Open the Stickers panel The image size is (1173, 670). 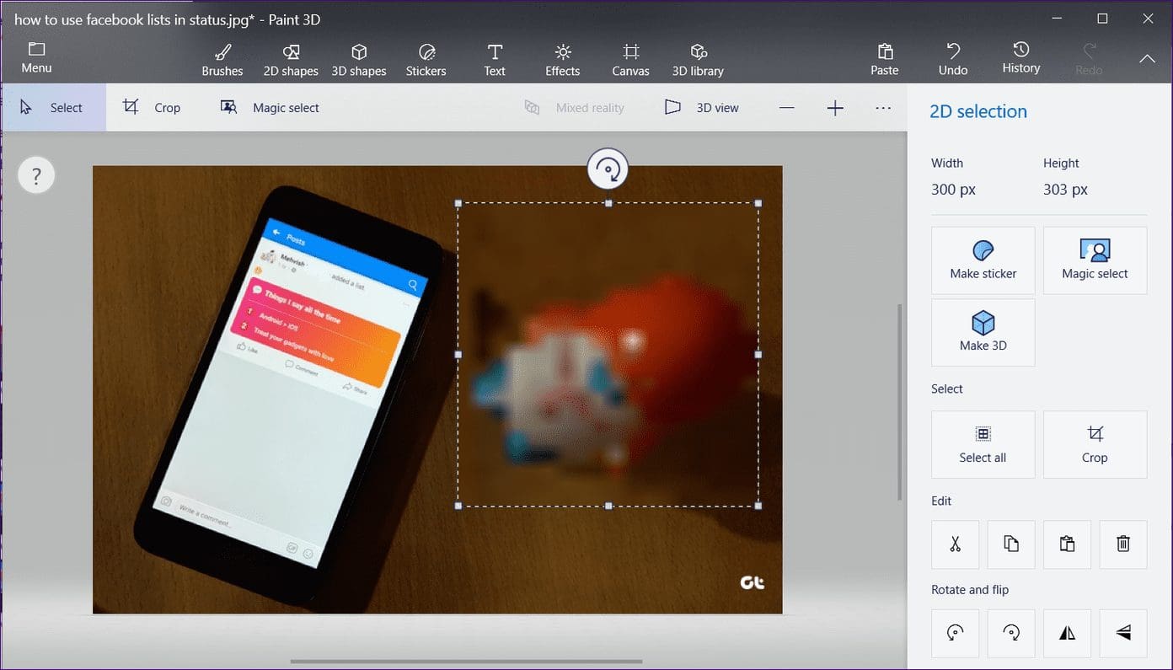[426, 60]
